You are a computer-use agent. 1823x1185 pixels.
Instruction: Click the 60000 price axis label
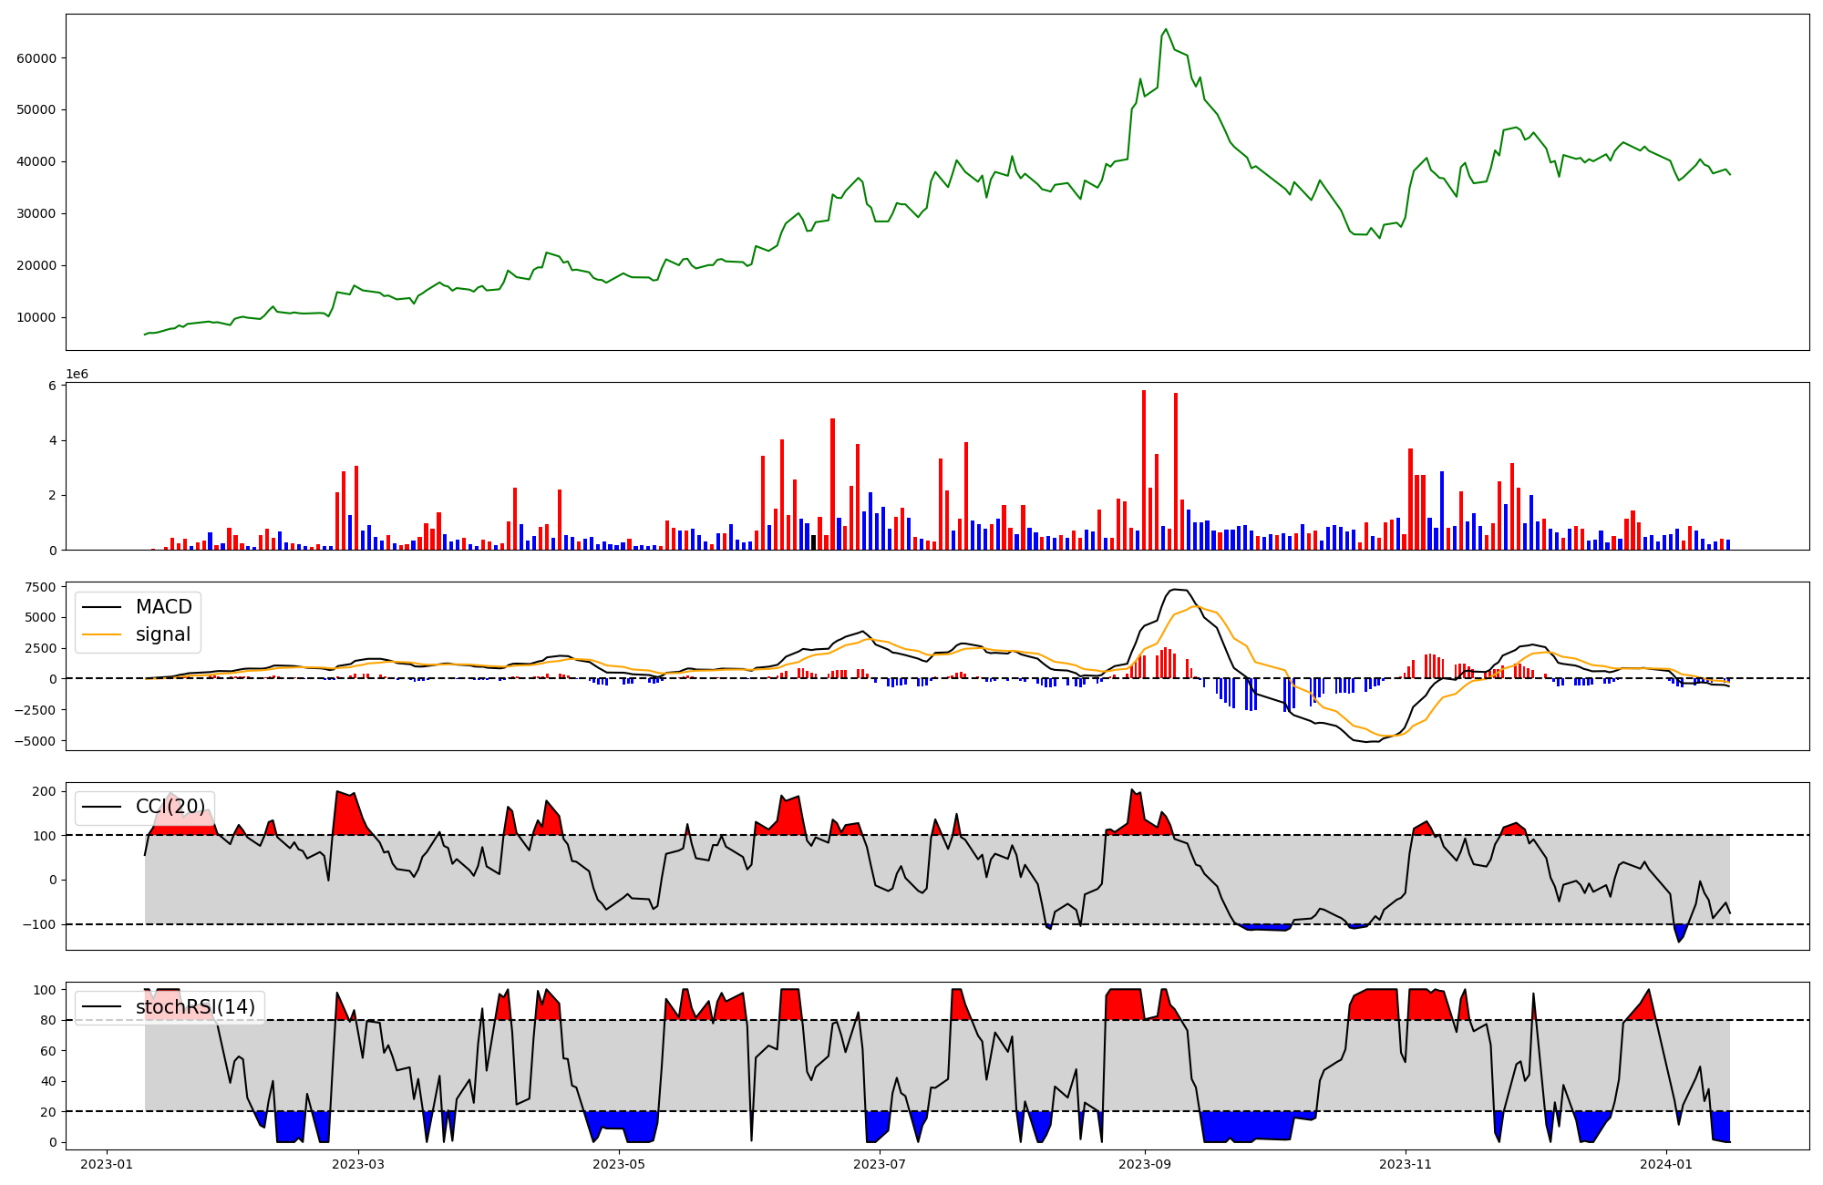click(x=36, y=58)
